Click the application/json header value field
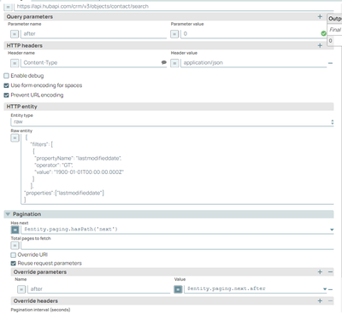342x320 pixels. [253, 62]
